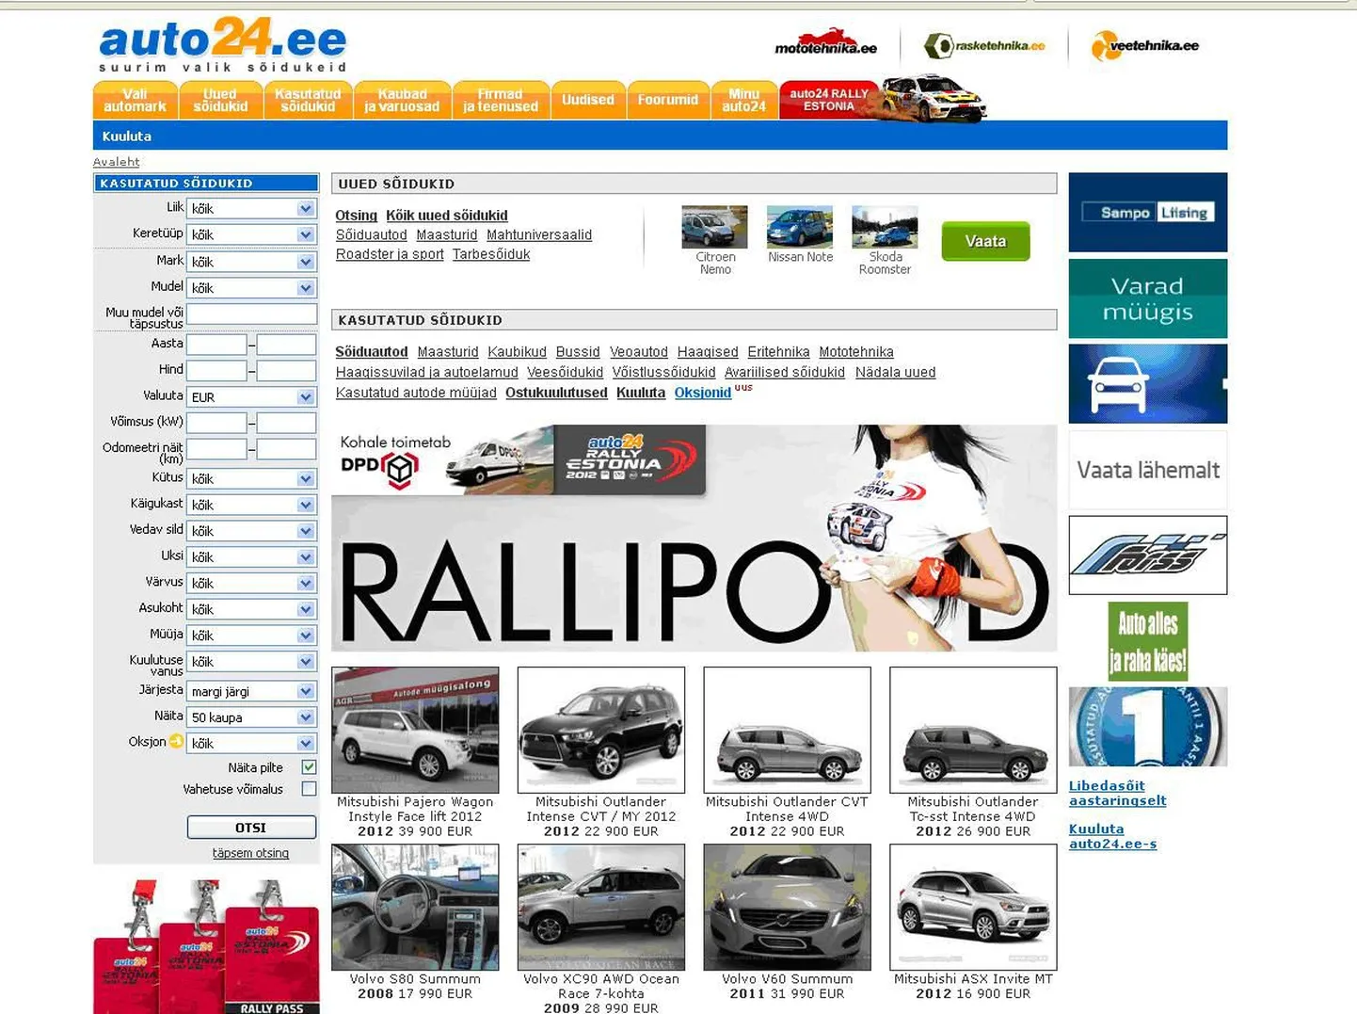View the Volvo S80 Summum interior photo

(x=415, y=907)
